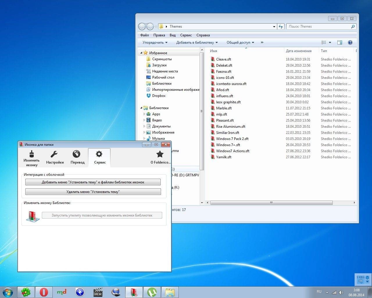372x298 pixels.
Task: Collapse the Избранное group
Action: 141,53
